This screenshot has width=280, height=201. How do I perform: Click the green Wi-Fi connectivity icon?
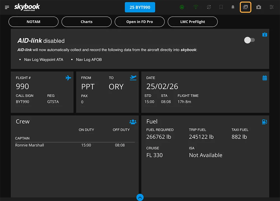196,7
